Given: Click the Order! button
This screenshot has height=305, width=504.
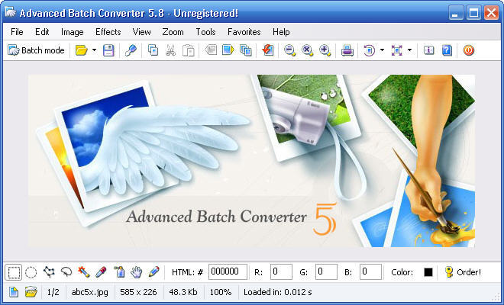Looking at the screenshot, I should 464,272.
